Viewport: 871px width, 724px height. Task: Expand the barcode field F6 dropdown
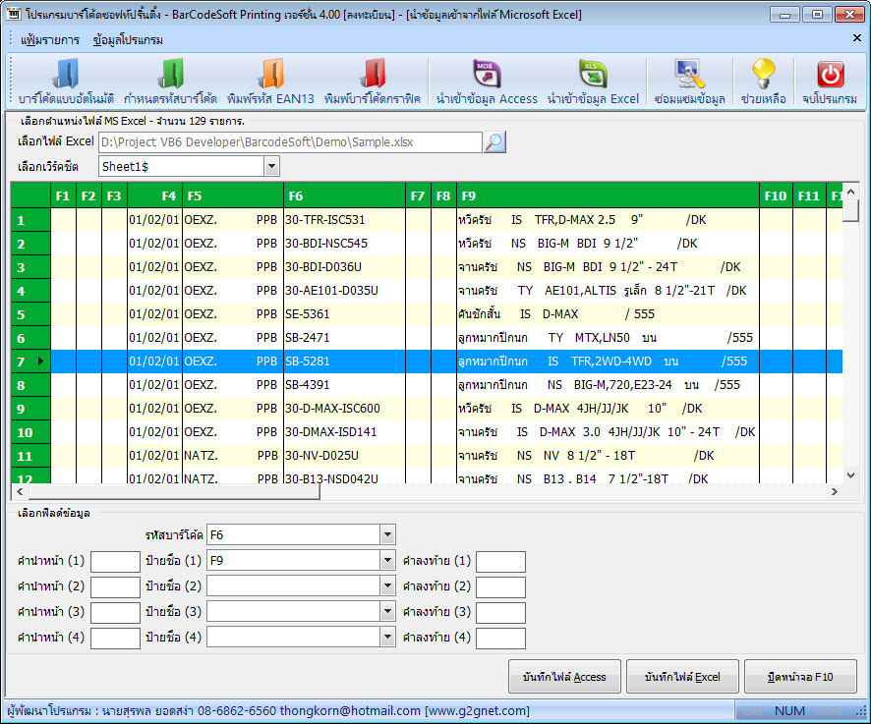tap(387, 535)
